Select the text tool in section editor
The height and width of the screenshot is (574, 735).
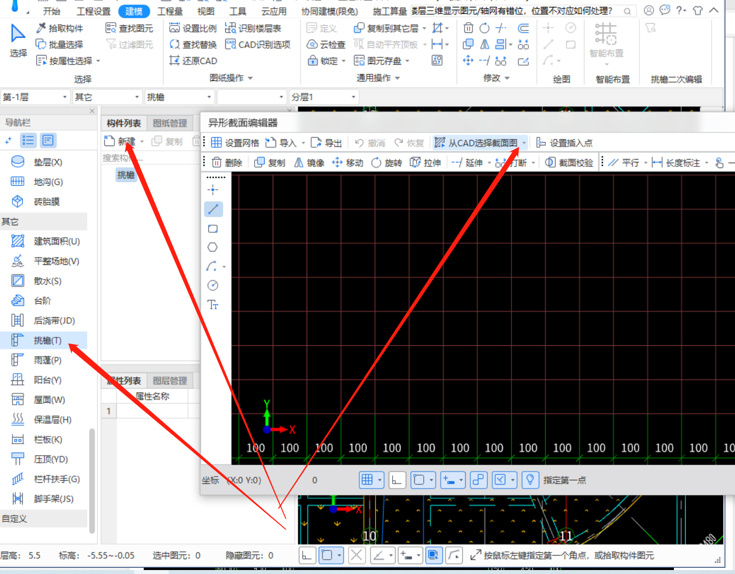click(213, 305)
